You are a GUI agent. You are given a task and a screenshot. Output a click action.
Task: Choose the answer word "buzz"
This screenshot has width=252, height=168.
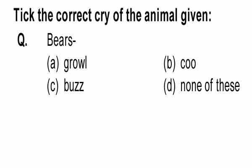pyautogui.click(x=74, y=85)
